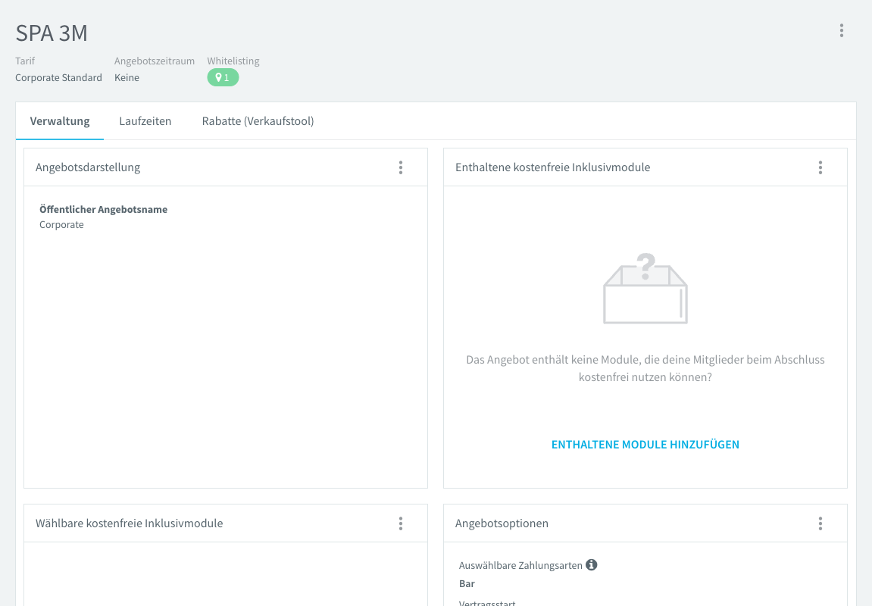Open the Wählbare kostenfreie Inklusivmodule card menu
Image resolution: width=872 pixels, height=606 pixels.
point(401,523)
